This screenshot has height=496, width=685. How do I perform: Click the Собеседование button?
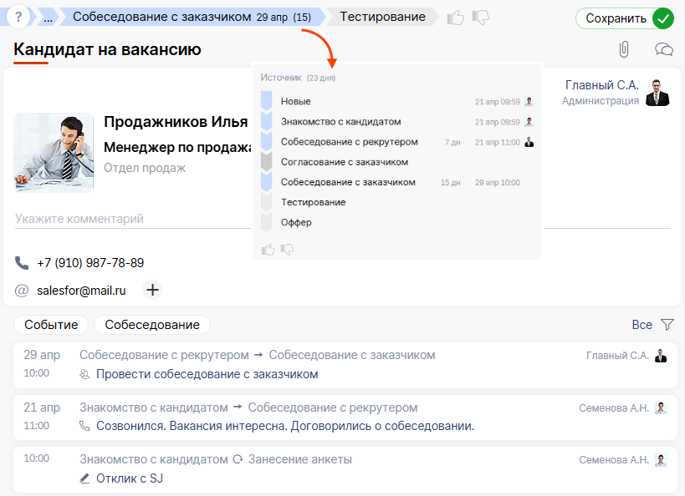(152, 325)
